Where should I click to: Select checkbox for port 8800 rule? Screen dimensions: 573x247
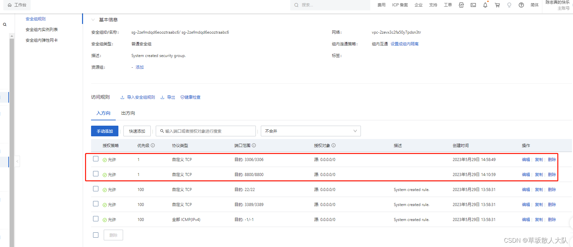[96, 174]
